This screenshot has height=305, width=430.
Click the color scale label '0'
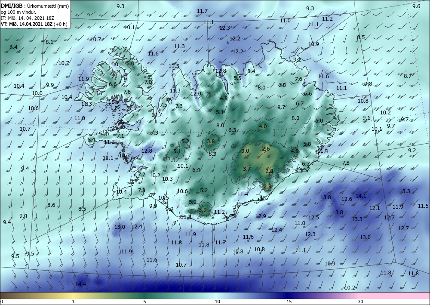tap(2, 302)
